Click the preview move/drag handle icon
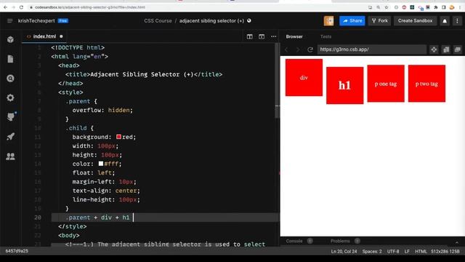The height and width of the screenshot is (262, 465). [434, 49]
